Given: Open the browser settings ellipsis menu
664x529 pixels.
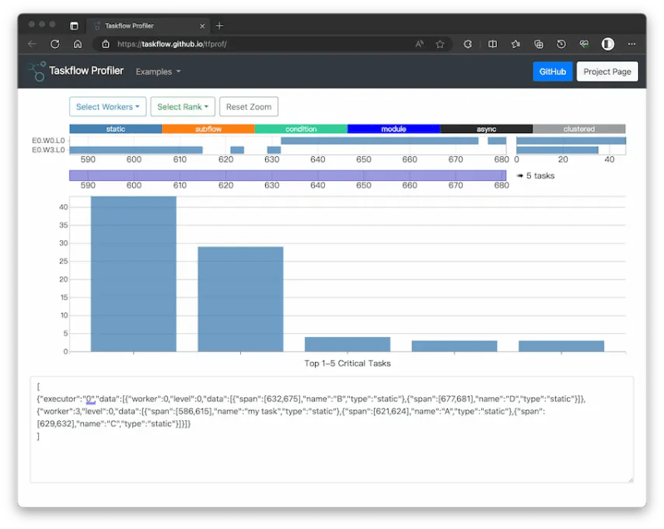Looking at the screenshot, I should 632,44.
